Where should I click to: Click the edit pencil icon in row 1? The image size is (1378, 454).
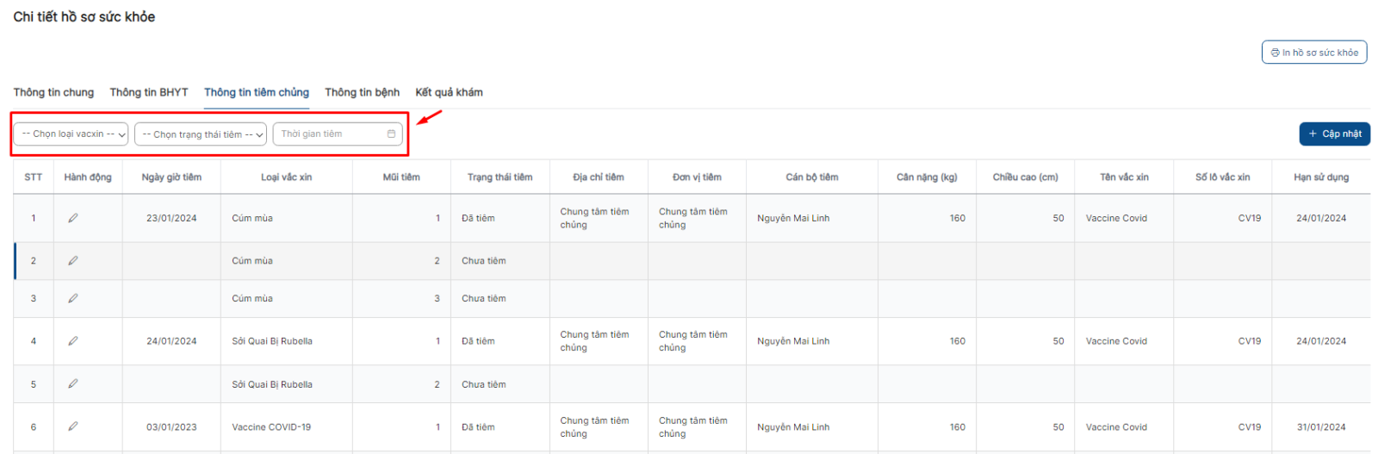73,218
